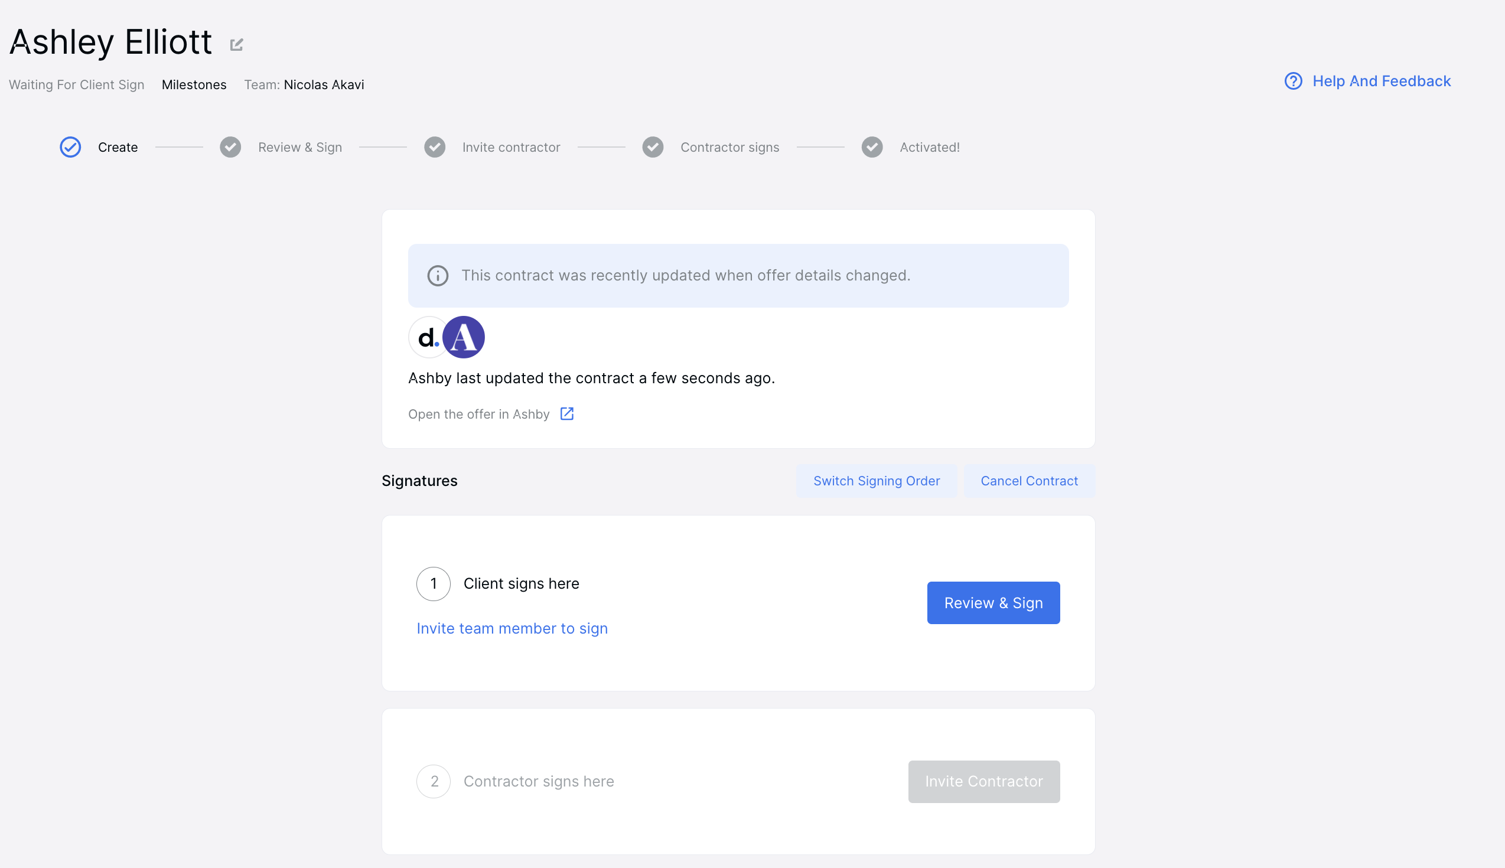1505x868 pixels.
Task: Click the Contractor signs step checkmark
Action: pyautogui.click(x=653, y=147)
